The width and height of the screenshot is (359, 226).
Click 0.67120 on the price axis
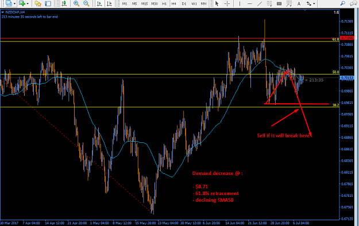[347, 219]
